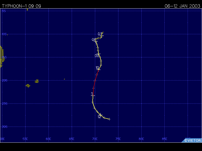
Task: Click the Réunion island outline near 55E
Action: click(28, 86)
